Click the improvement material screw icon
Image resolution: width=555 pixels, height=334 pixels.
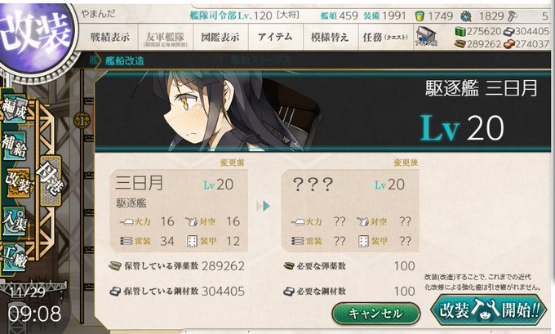512,16
